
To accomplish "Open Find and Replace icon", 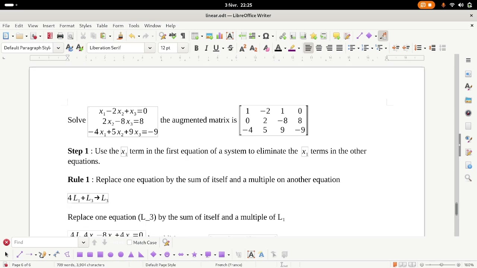I will [x=162, y=36].
